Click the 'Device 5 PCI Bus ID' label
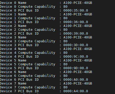The image size is (115, 94). [x=19, y=68]
